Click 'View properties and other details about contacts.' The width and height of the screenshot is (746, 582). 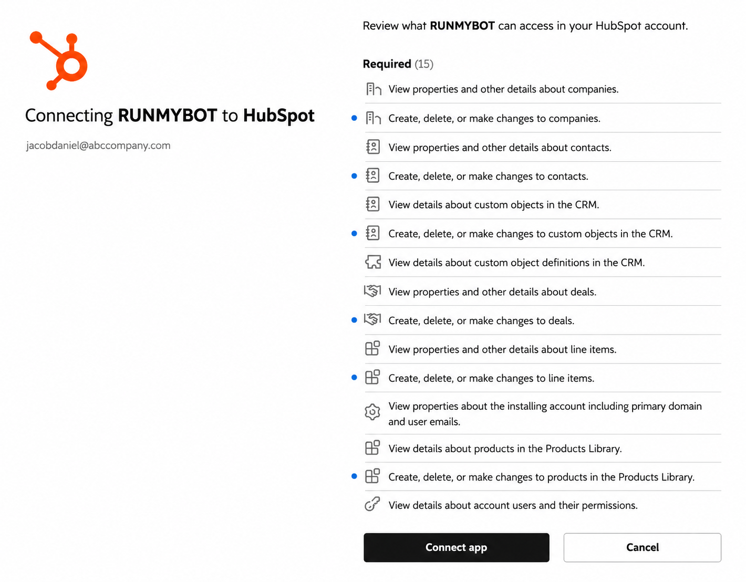(x=500, y=148)
